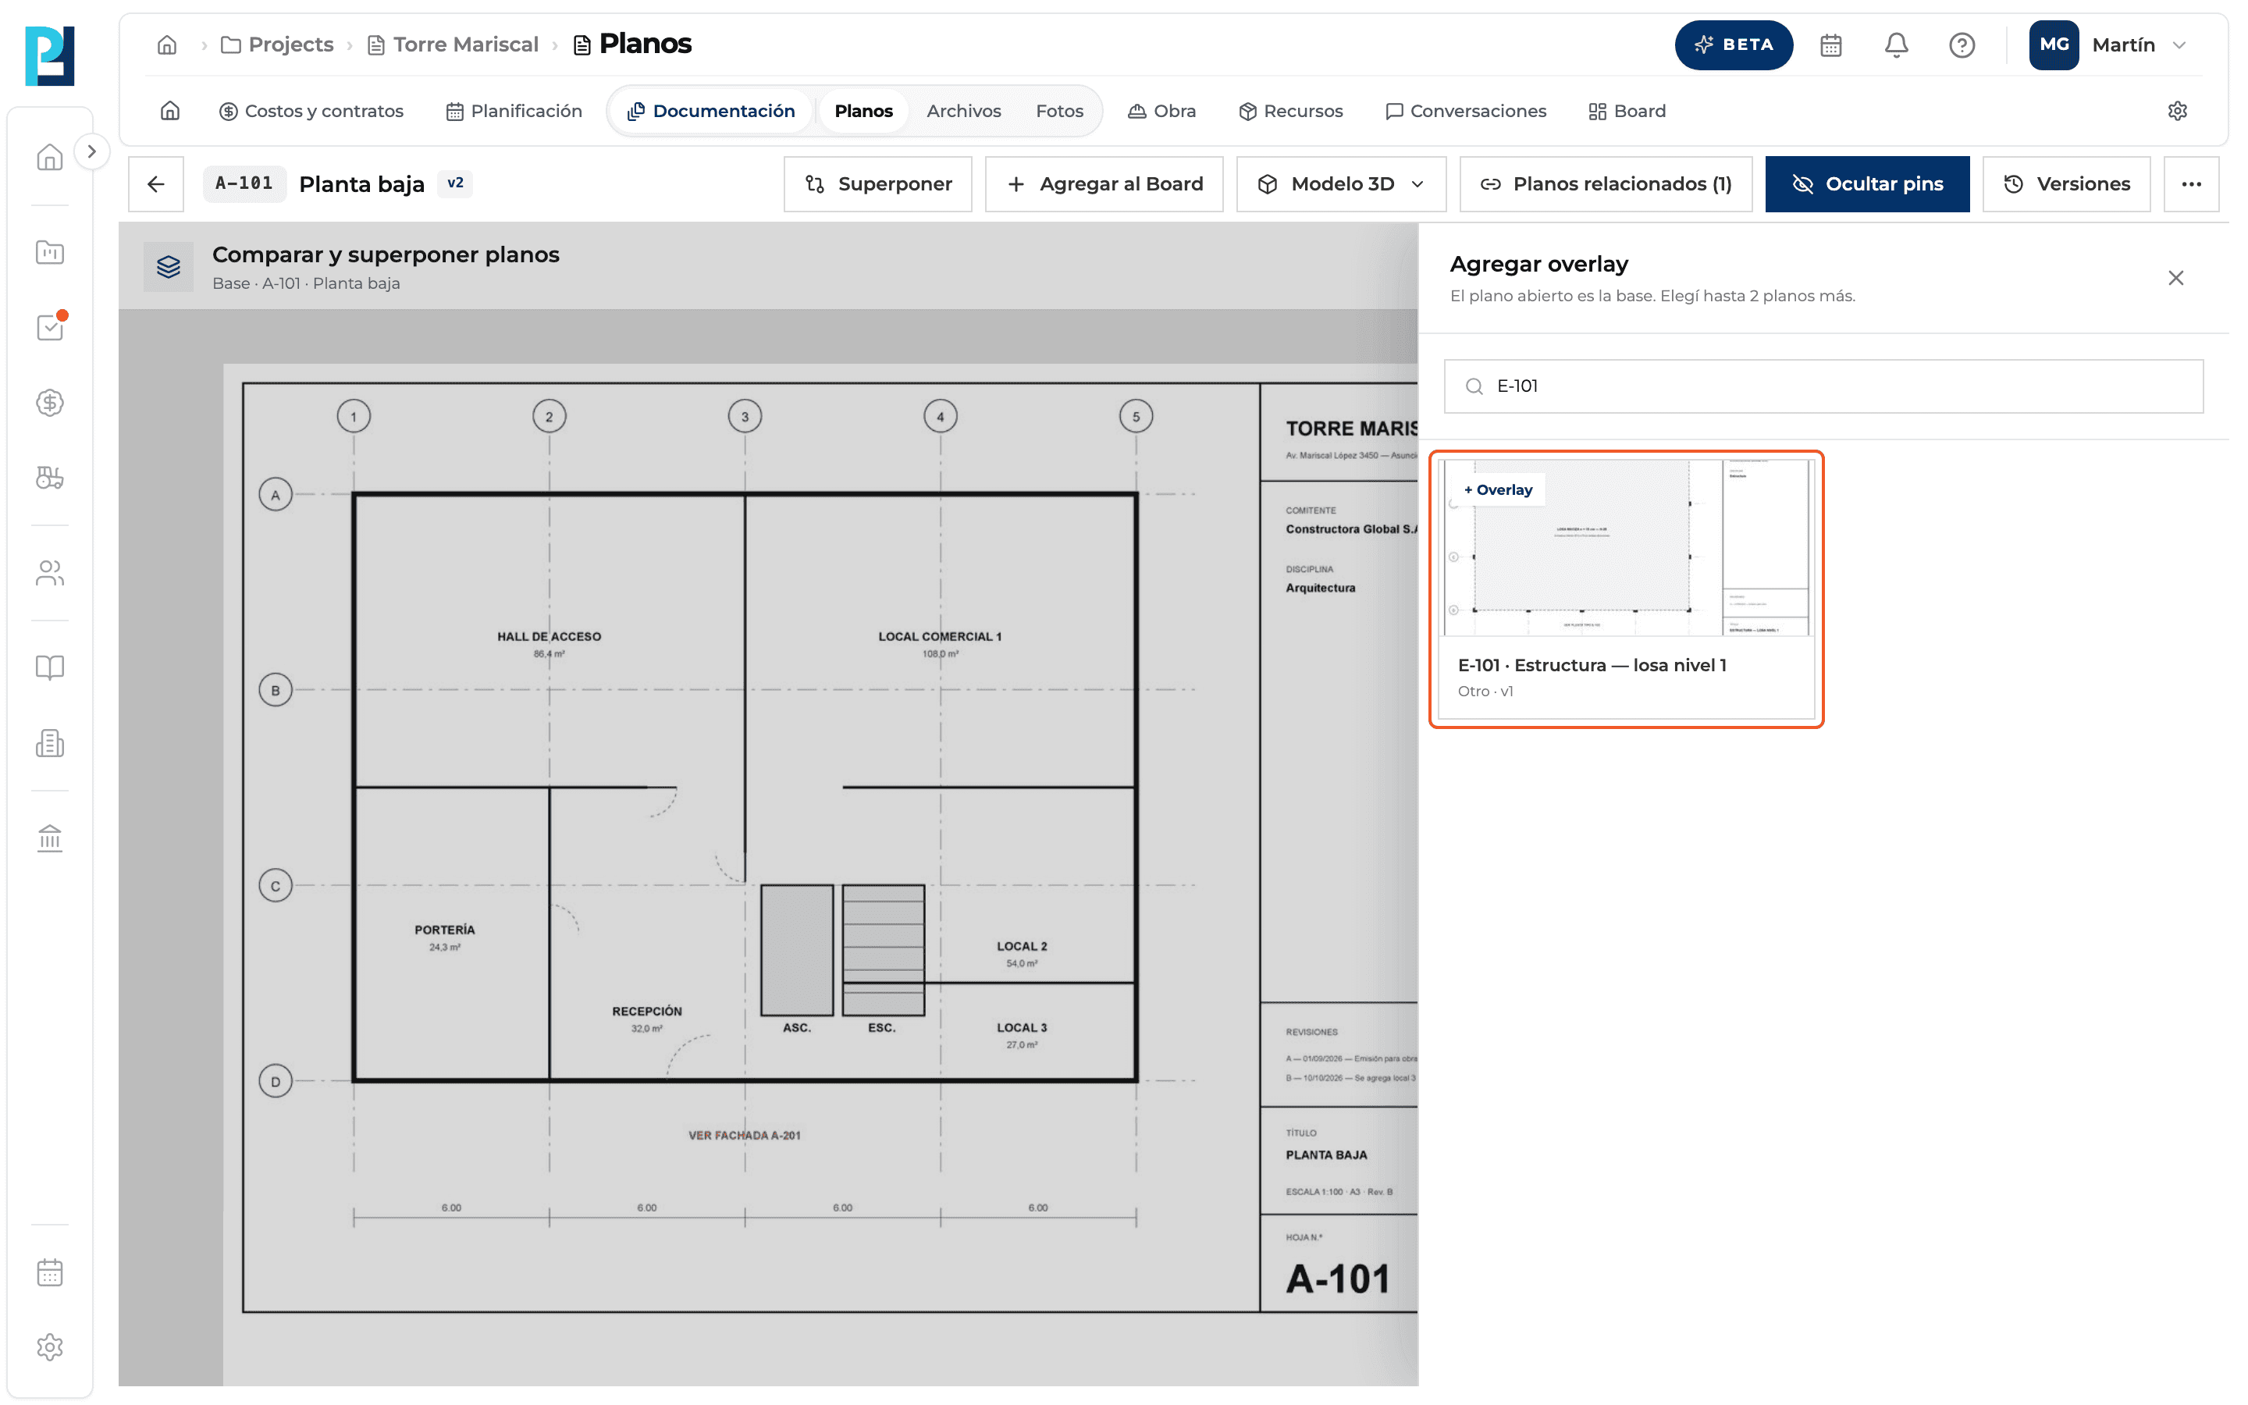Viewport: 2248px width, 1405px height.
Task: Open the Recursos section
Action: (1290, 111)
